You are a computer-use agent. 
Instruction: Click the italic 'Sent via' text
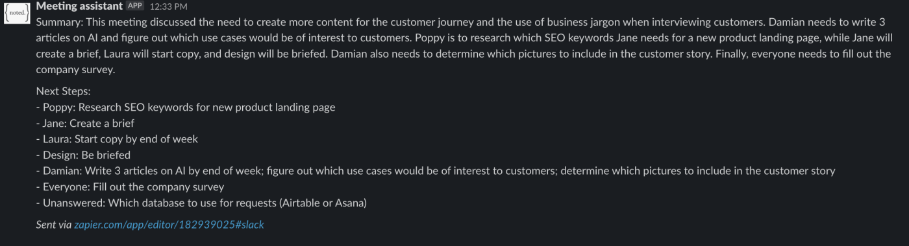pos(54,225)
